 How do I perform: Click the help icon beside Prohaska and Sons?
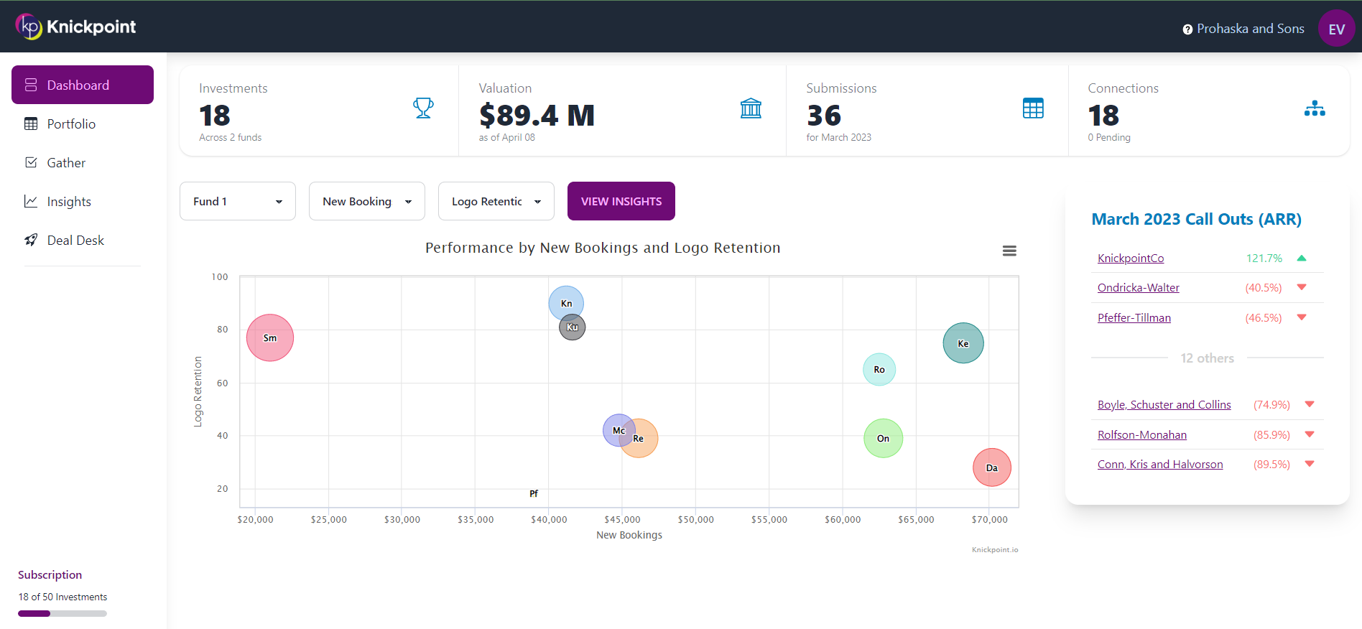pos(1187,29)
